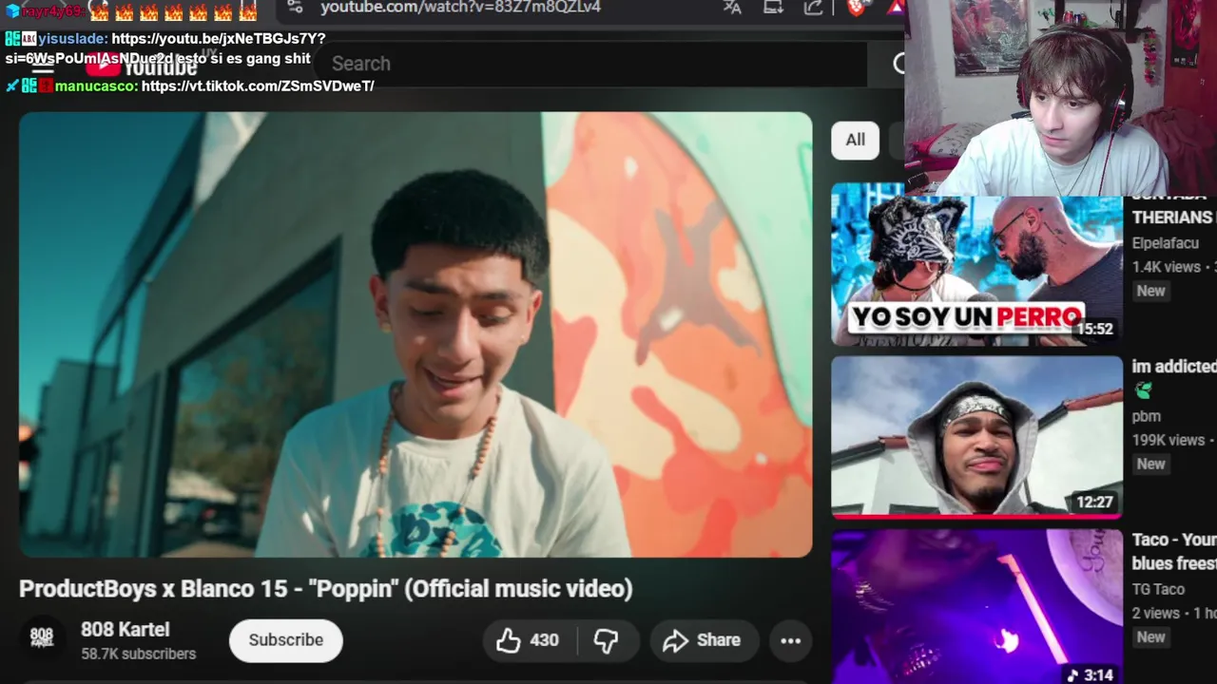The width and height of the screenshot is (1217, 684).
Task: Click New badge under Elpelafacu video
Action: [1150, 291]
